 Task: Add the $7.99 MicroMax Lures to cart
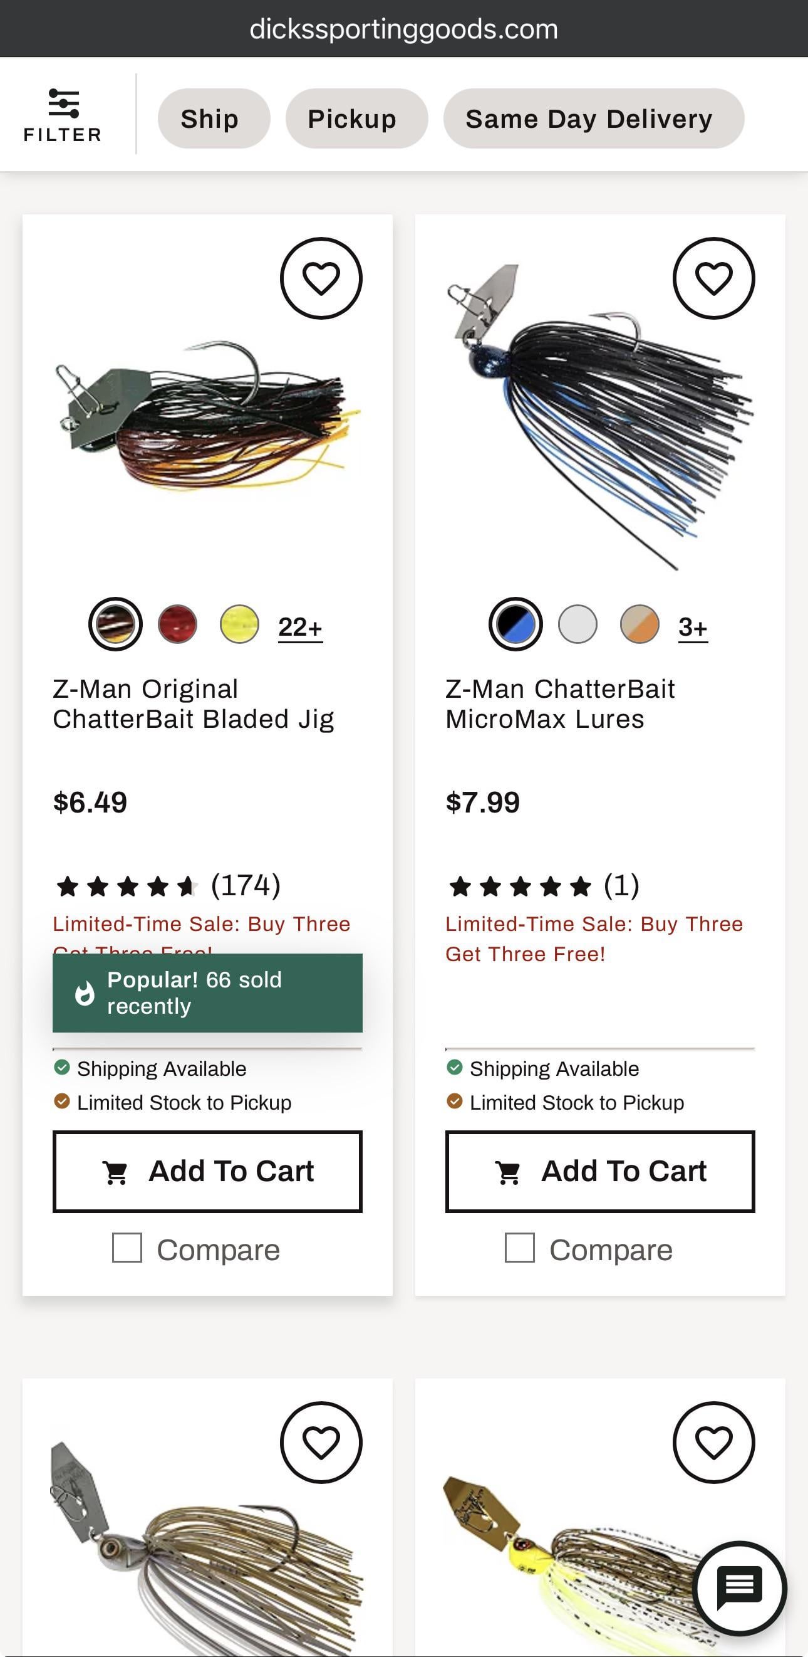click(x=599, y=1171)
